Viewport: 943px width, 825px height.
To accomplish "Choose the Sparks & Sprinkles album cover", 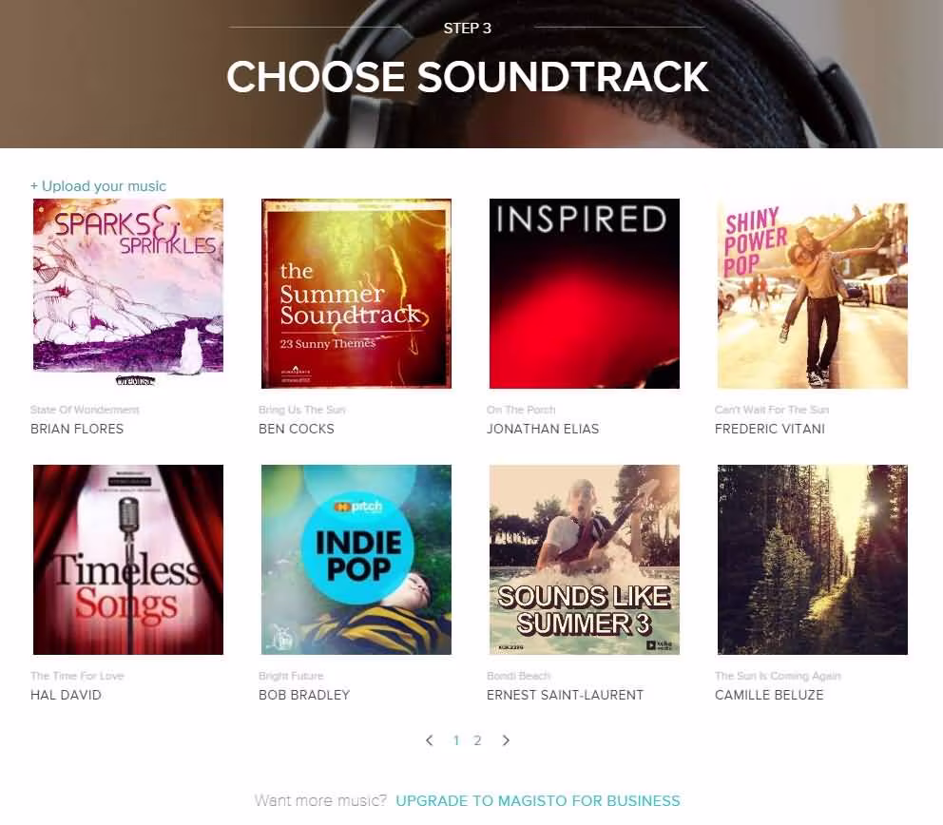I will click(x=128, y=294).
